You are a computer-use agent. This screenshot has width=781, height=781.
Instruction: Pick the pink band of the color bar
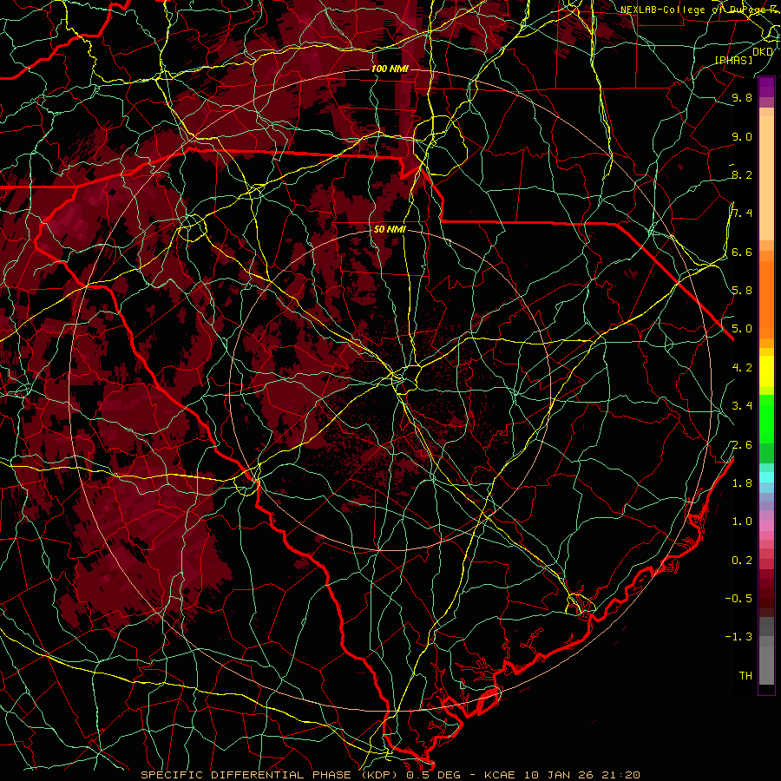pyautogui.click(x=766, y=526)
